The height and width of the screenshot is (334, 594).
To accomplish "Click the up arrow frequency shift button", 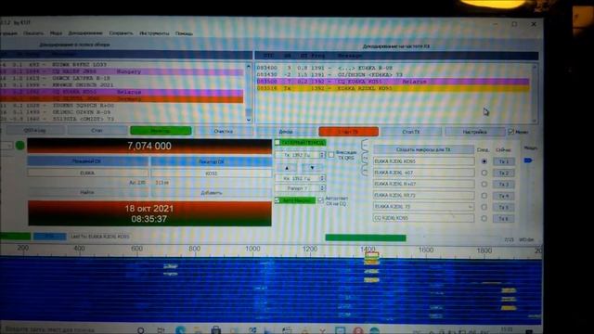I will 287,167.
